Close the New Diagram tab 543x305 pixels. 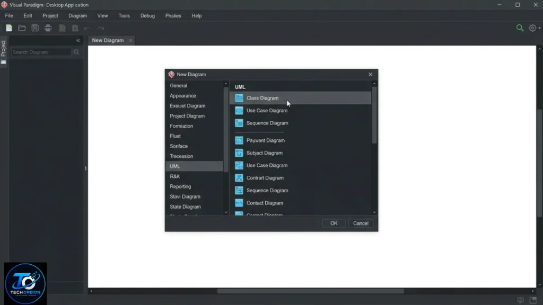pyautogui.click(x=130, y=40)
